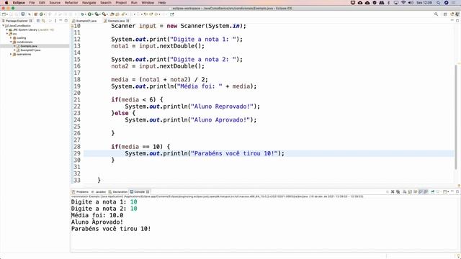Toggle Show Console When Standard Out Changes

421,192
